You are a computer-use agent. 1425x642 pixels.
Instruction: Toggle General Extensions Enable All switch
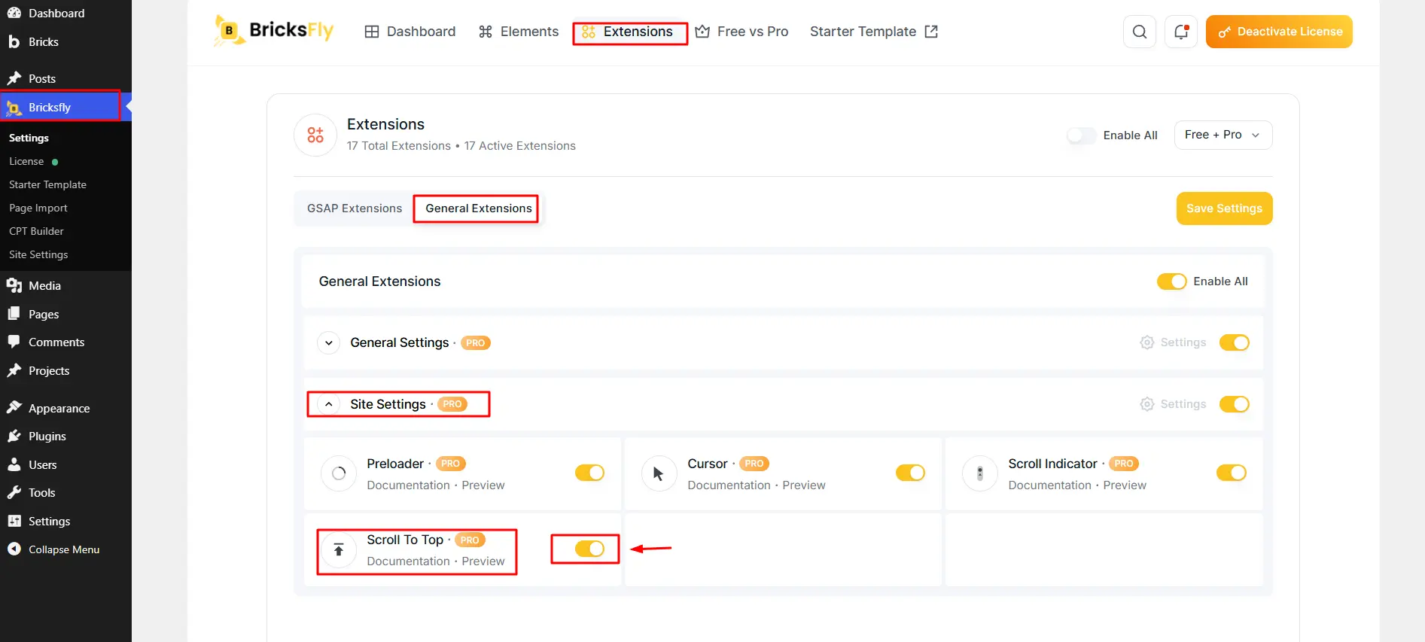tap(1171, 281)
